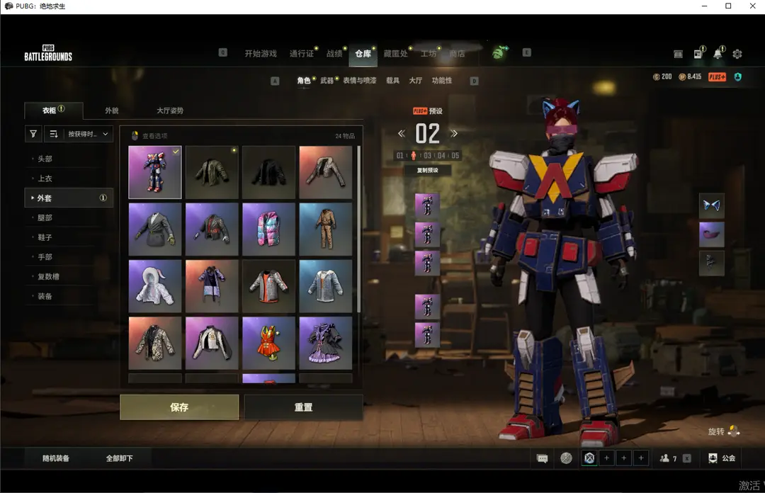Screen dimensions: 765x493
Task: Click the sort order icon
Action: point(54,134)
